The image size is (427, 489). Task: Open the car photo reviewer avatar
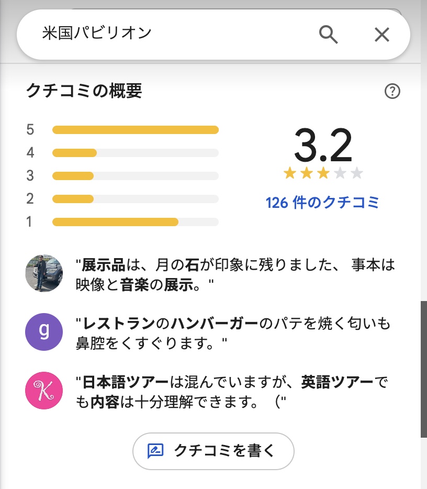[x=44, y=273]
